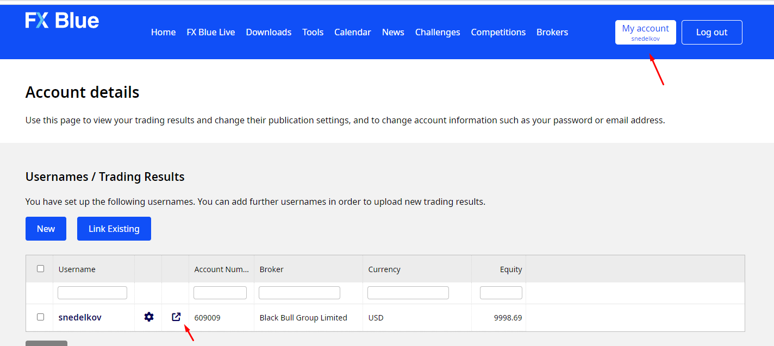Sort by the Equity column header
The height and width of the screenshot is (346, 774).
click(x=511, y=269)
